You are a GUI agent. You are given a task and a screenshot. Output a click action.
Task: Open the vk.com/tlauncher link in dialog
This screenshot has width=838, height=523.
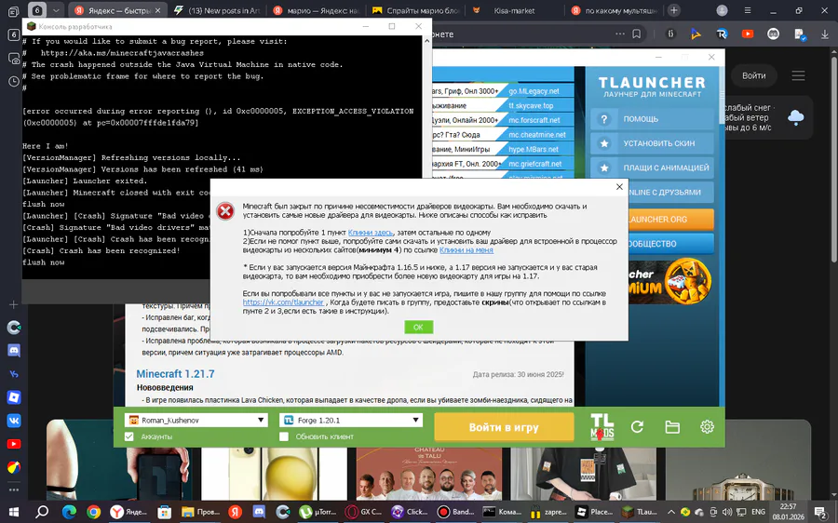283,302
